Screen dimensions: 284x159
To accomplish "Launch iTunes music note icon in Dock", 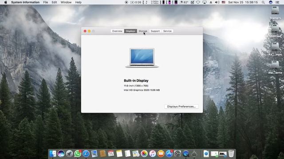I will [153, 154].
